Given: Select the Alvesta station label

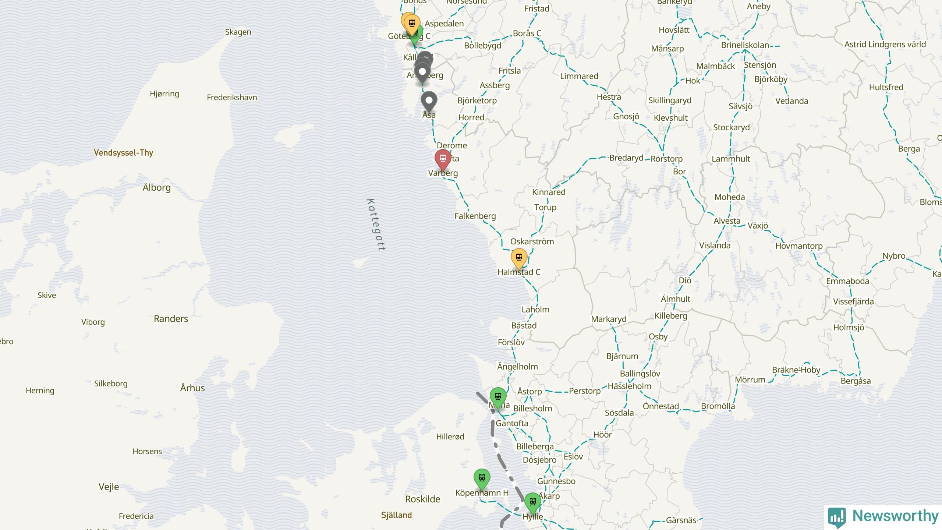Looking at the screenshot, I should click(x=727, y=221).
